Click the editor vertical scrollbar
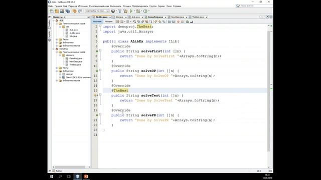The height and width of the screenshot is (180, 321). (269, 91)
